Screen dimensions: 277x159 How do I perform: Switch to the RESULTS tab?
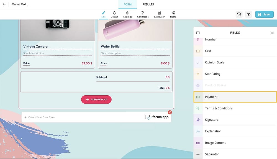148,4
